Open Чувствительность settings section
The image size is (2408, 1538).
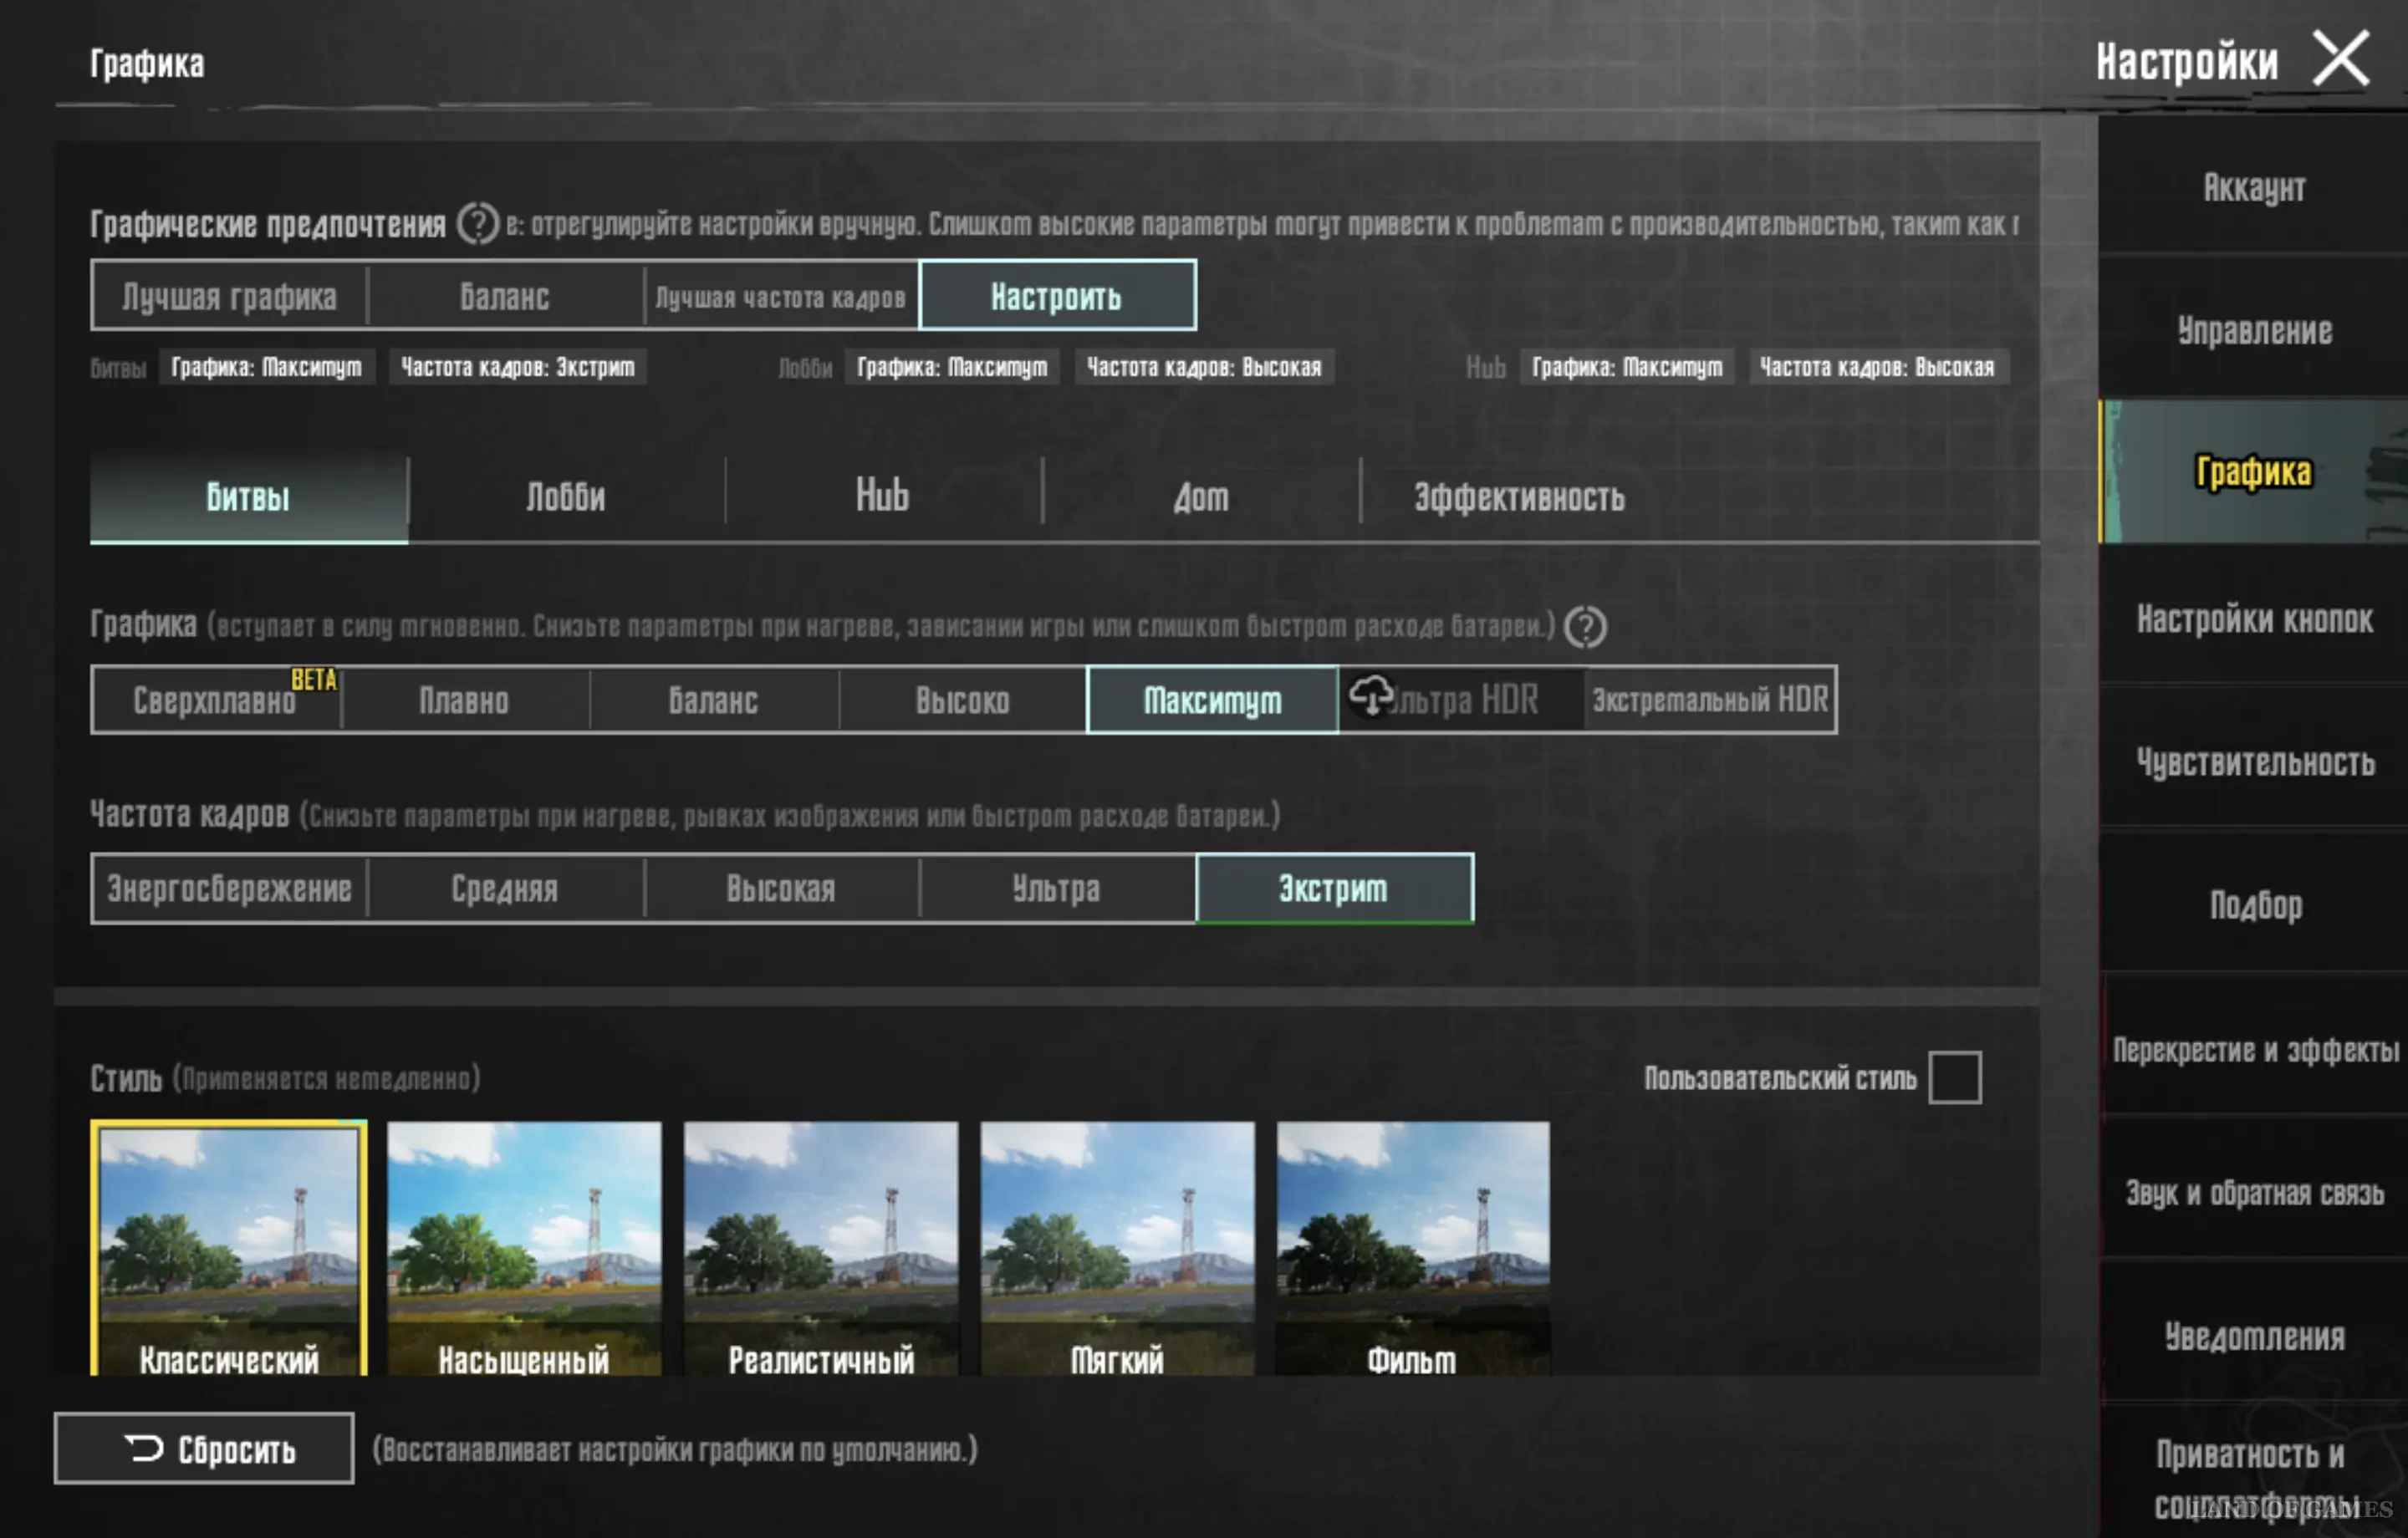point(2254,762)
